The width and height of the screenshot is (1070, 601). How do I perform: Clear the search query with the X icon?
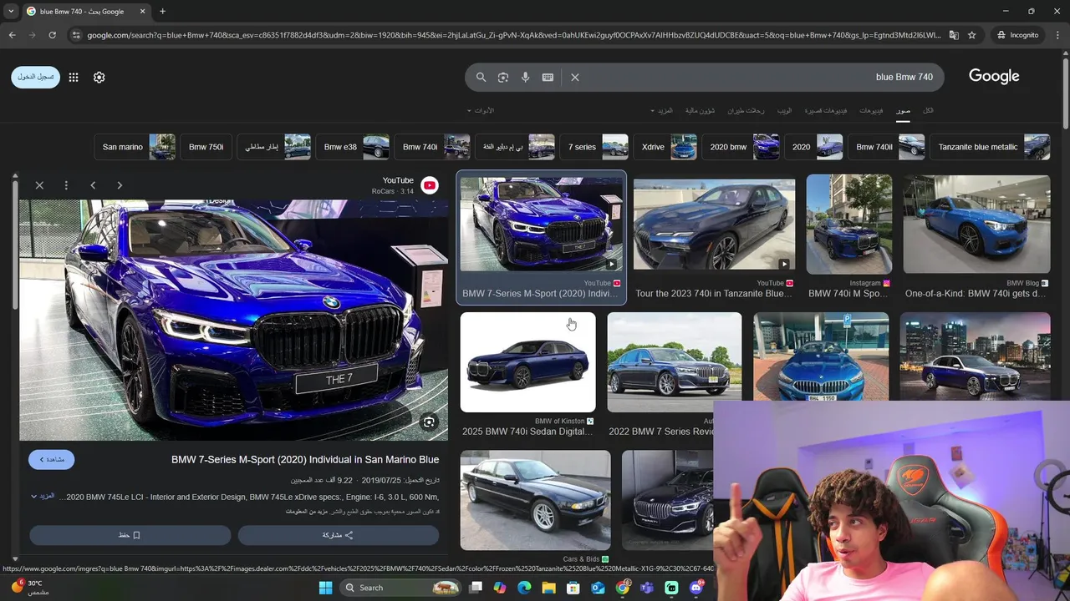pos(574,77)
